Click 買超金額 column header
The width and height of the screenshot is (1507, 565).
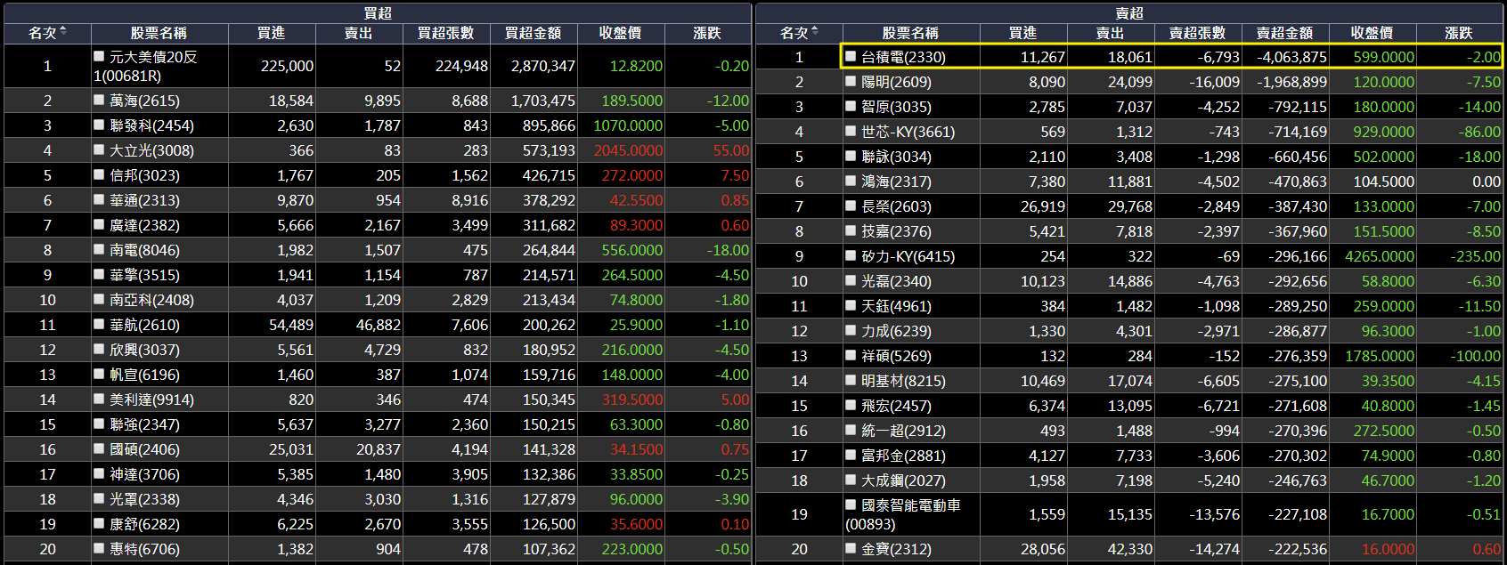click(534, 33)
